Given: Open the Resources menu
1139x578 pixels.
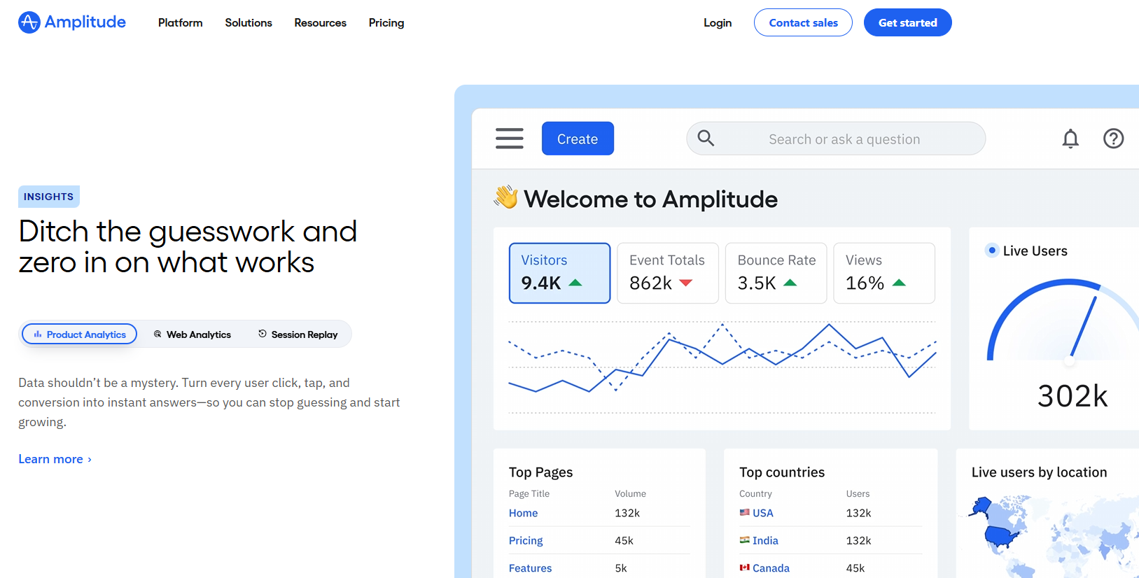Looking at the screenshot, I should [321, 22].
